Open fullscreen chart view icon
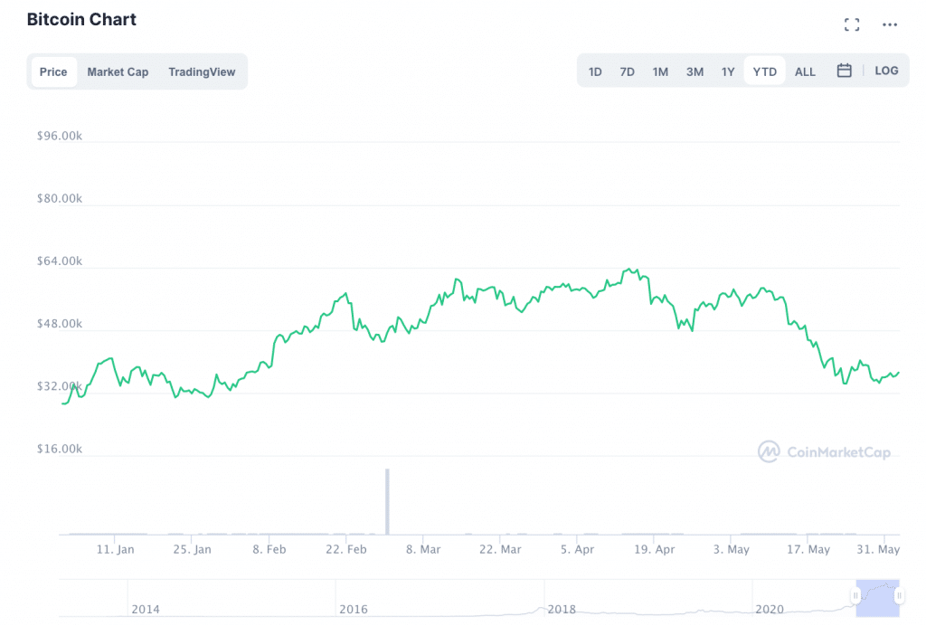This screenshot has height=626, width=926. click(852, 24)
